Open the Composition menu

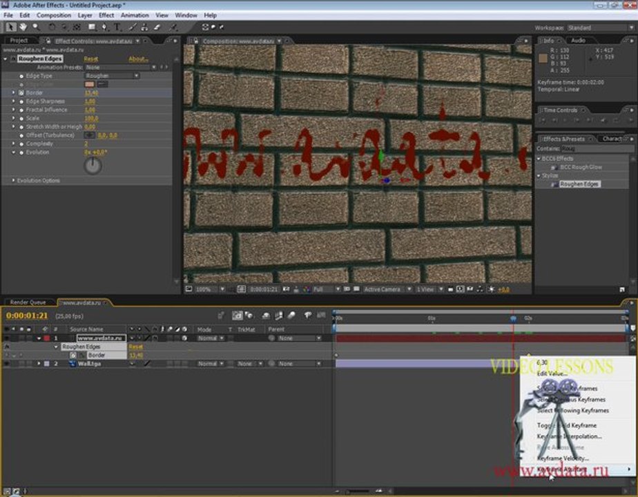(54, 15)
